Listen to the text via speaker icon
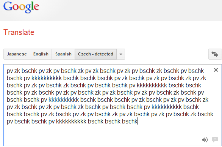The image size is (222, 147). (x=205, y=140)
